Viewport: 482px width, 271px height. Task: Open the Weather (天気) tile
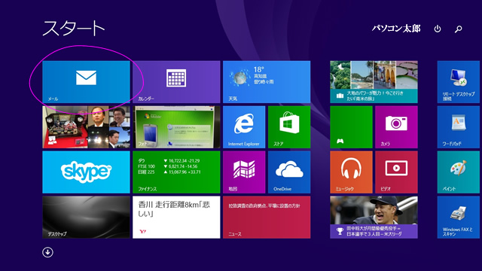[267, 82]
